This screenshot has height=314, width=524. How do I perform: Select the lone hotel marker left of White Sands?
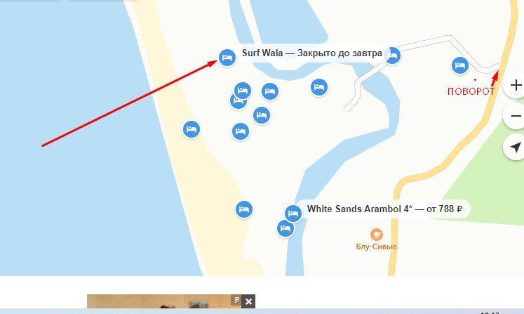click(244, 209)
